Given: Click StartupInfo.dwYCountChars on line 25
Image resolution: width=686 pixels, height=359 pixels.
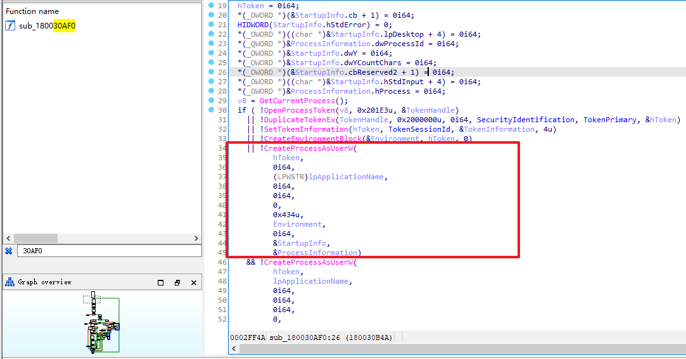Looking at the screenshot, I should (x=346, y=63).
